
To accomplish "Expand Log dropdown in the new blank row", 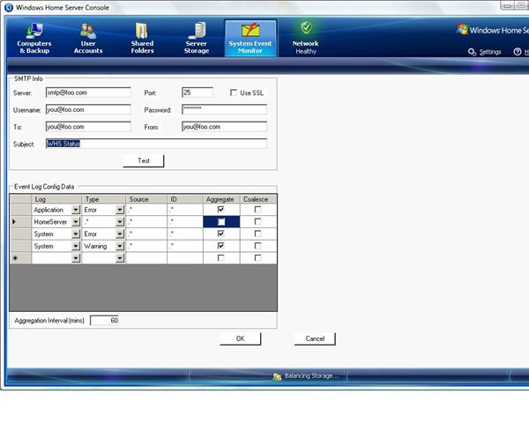I will tap(76, 258).
